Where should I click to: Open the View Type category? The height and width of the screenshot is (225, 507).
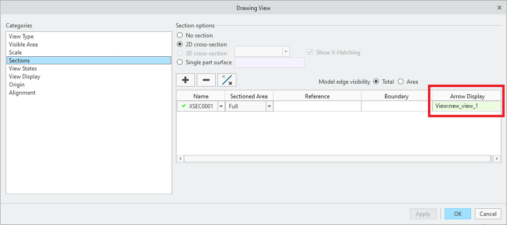click(x=21, y=36)
